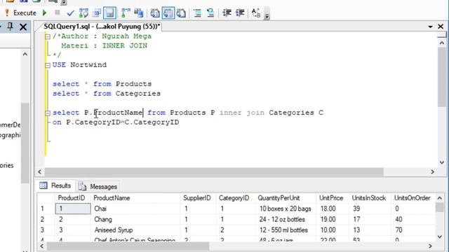Image resolution: width=449 pixels, height=252 pixels.
Task: Display the Estimated Execution Plan
Action: [83, 13]
